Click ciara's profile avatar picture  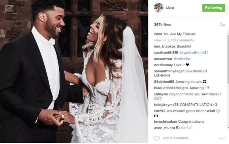click(x=159, y=8)
